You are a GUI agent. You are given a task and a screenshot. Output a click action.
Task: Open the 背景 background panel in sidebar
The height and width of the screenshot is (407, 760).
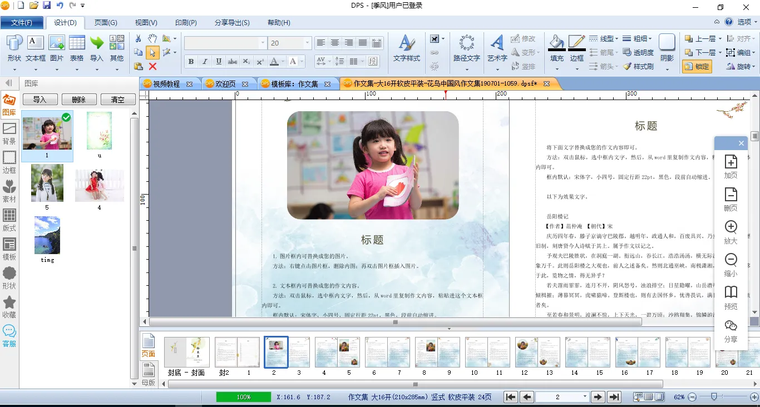click(x=9, y=133)
